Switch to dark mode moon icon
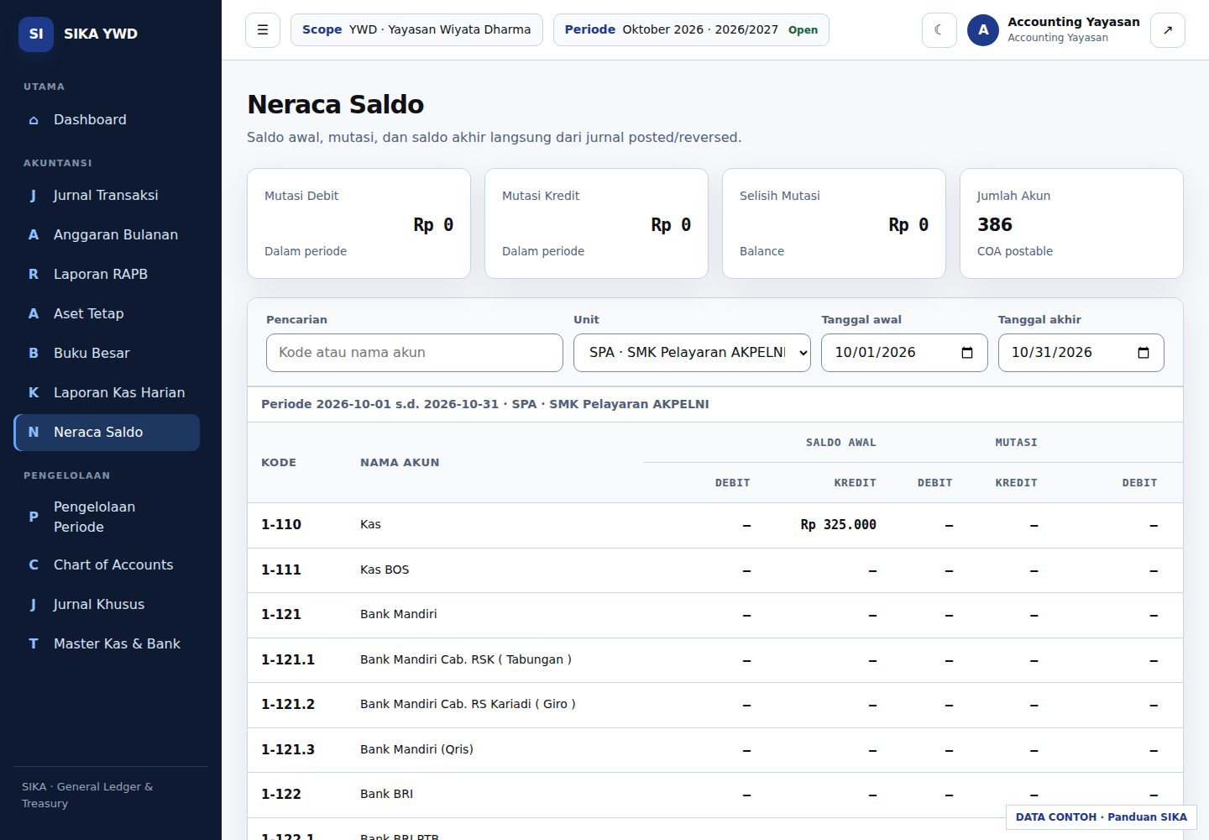This screenshot has width=1209, height=840. [939, 30]
